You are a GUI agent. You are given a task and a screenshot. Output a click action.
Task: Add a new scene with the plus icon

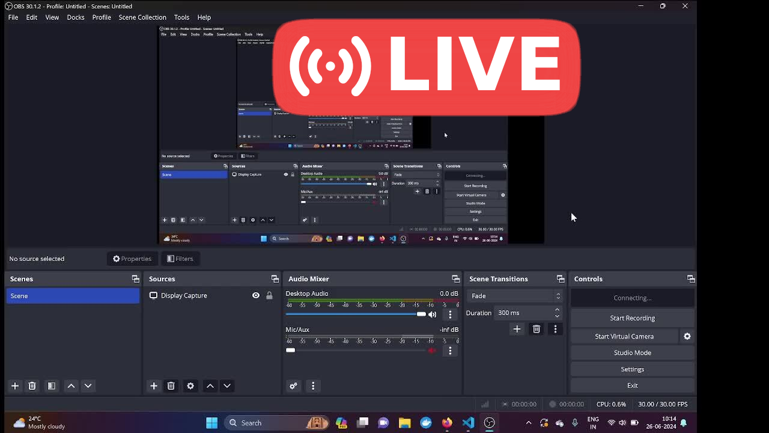pos(16,386)
